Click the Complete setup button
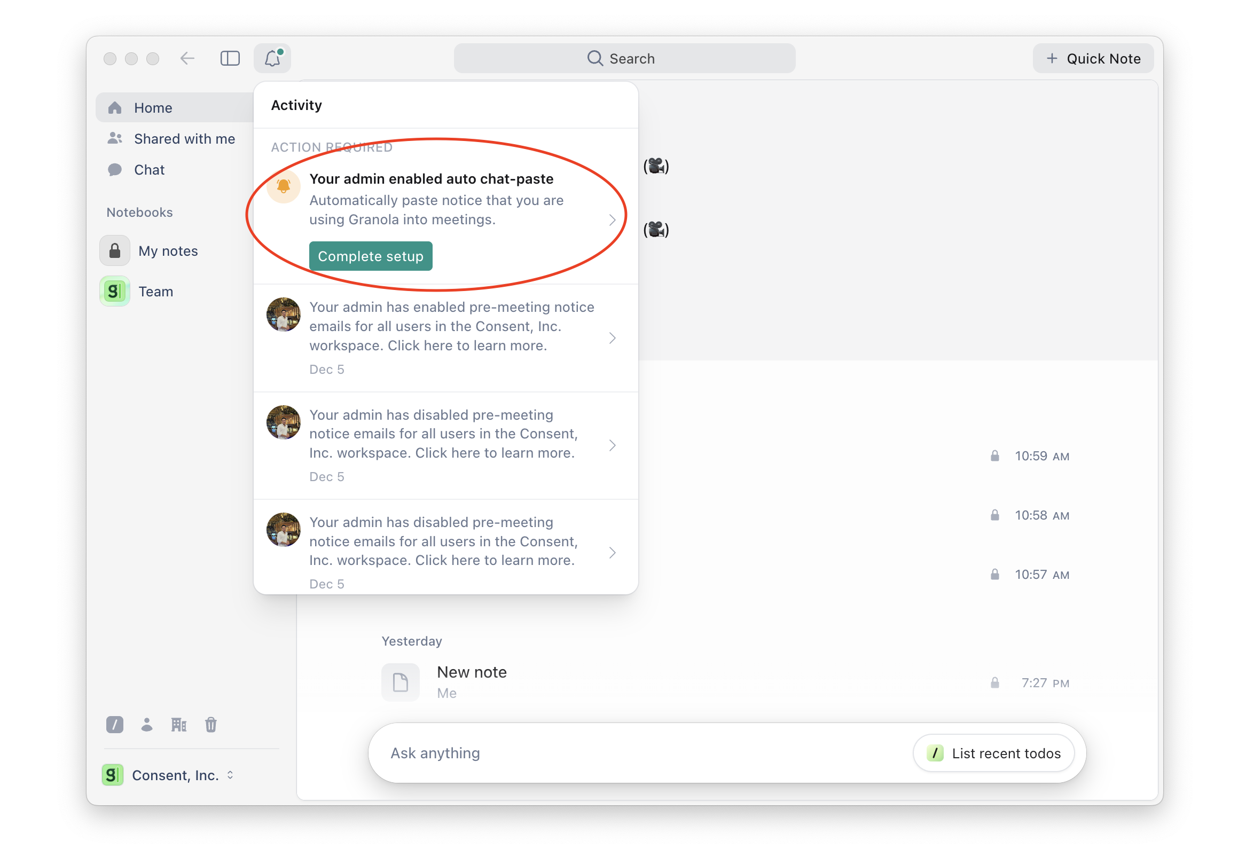Screen dimensions: 1238x864 [x=371, y=256]
